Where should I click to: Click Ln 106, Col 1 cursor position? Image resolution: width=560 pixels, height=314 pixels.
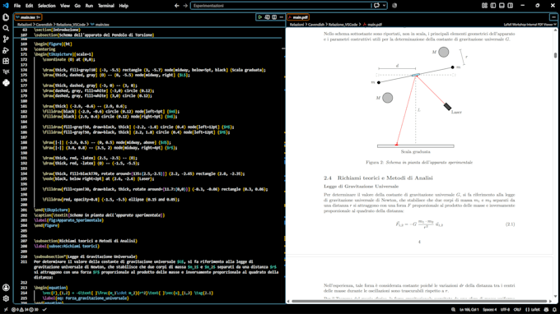[x=469, y=310]
